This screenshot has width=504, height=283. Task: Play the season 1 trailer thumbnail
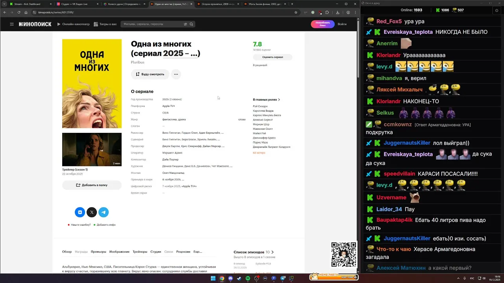(x=92, y=149)
